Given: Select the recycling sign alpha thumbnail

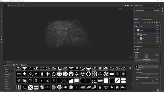Looking at the screenshot, I should point(88,74).
